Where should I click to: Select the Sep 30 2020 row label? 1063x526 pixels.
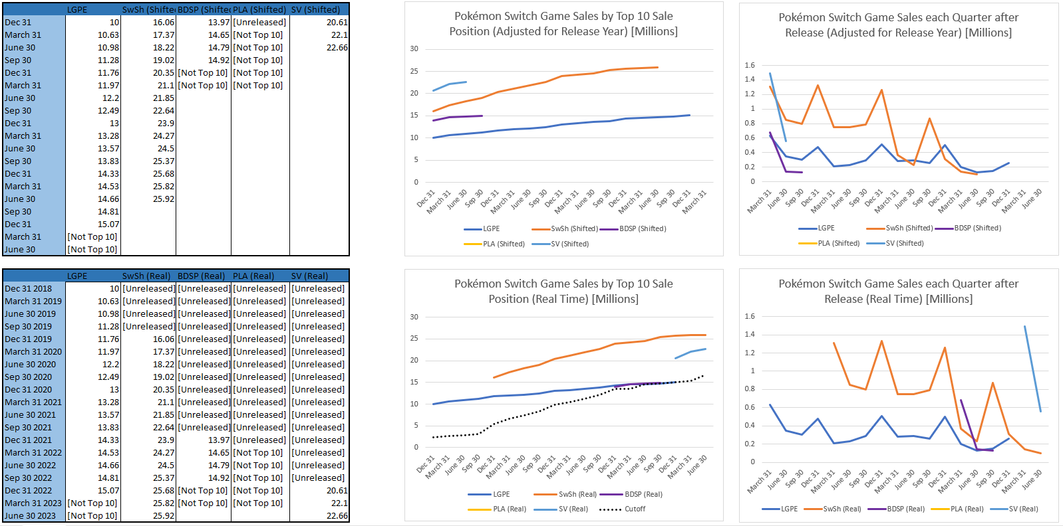point(34,377)
